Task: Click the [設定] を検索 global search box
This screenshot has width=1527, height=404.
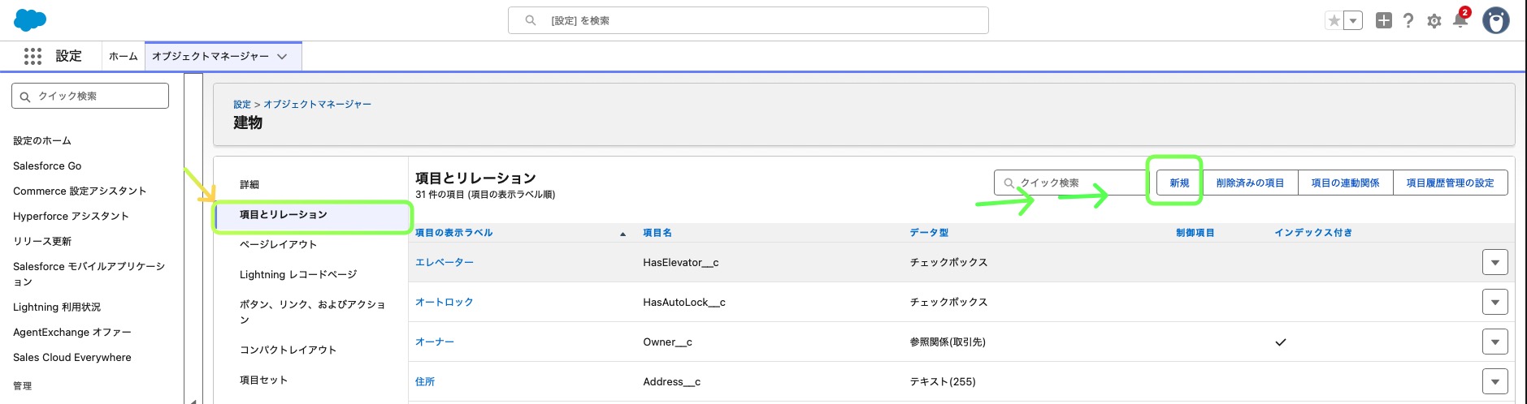Action: click(x=748, y=20)
